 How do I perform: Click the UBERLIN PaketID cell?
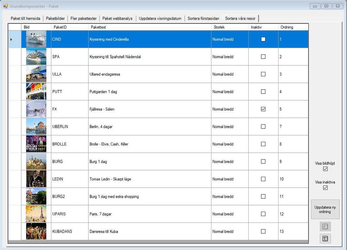click(70, 127)
